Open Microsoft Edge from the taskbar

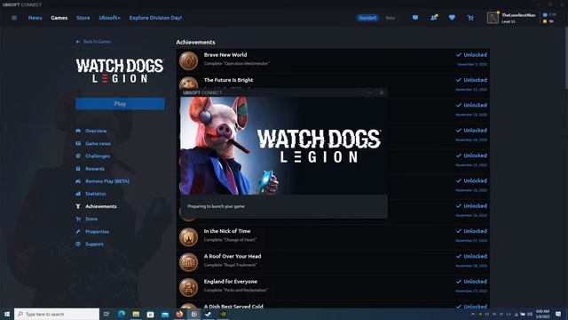click(x=121, y=314)
